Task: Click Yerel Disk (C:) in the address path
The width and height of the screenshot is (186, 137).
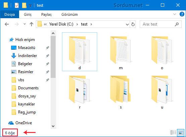Action: click(x=61, y=24)
